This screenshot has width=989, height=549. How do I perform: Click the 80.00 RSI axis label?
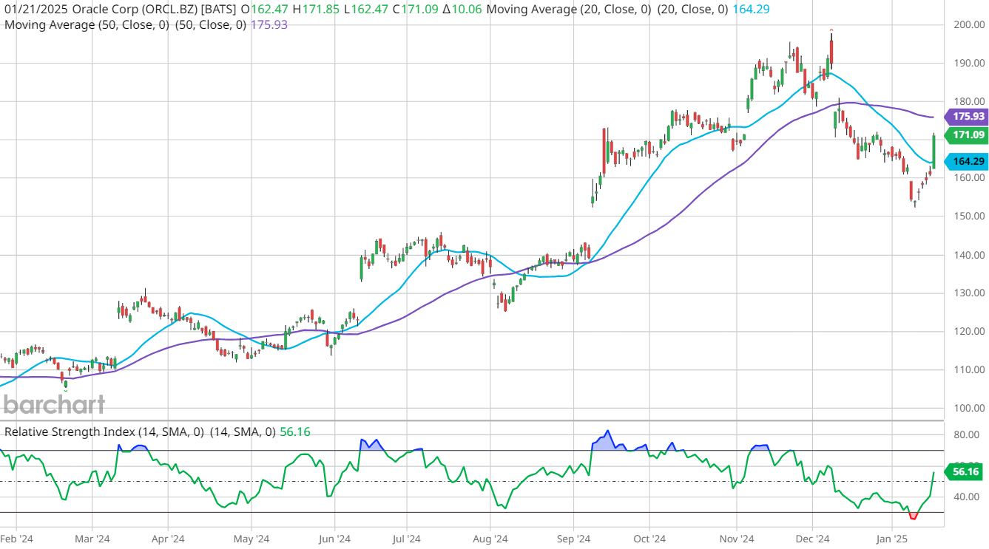[965, 434]
